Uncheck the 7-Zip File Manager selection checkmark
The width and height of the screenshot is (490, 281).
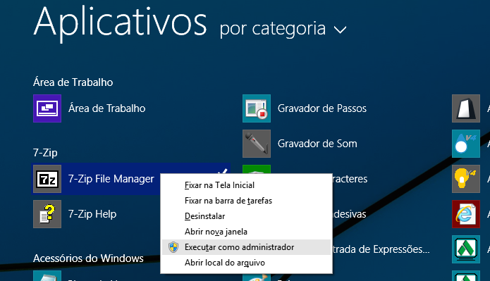[x=223, y=171]
